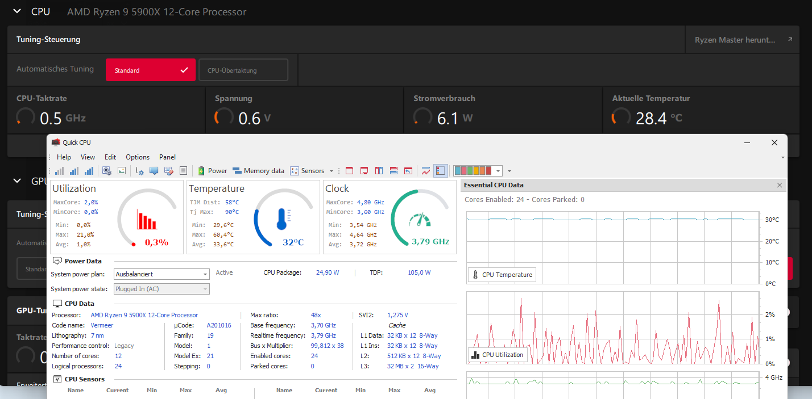Click the monitor icon beside CPU Data

point(57,304)
